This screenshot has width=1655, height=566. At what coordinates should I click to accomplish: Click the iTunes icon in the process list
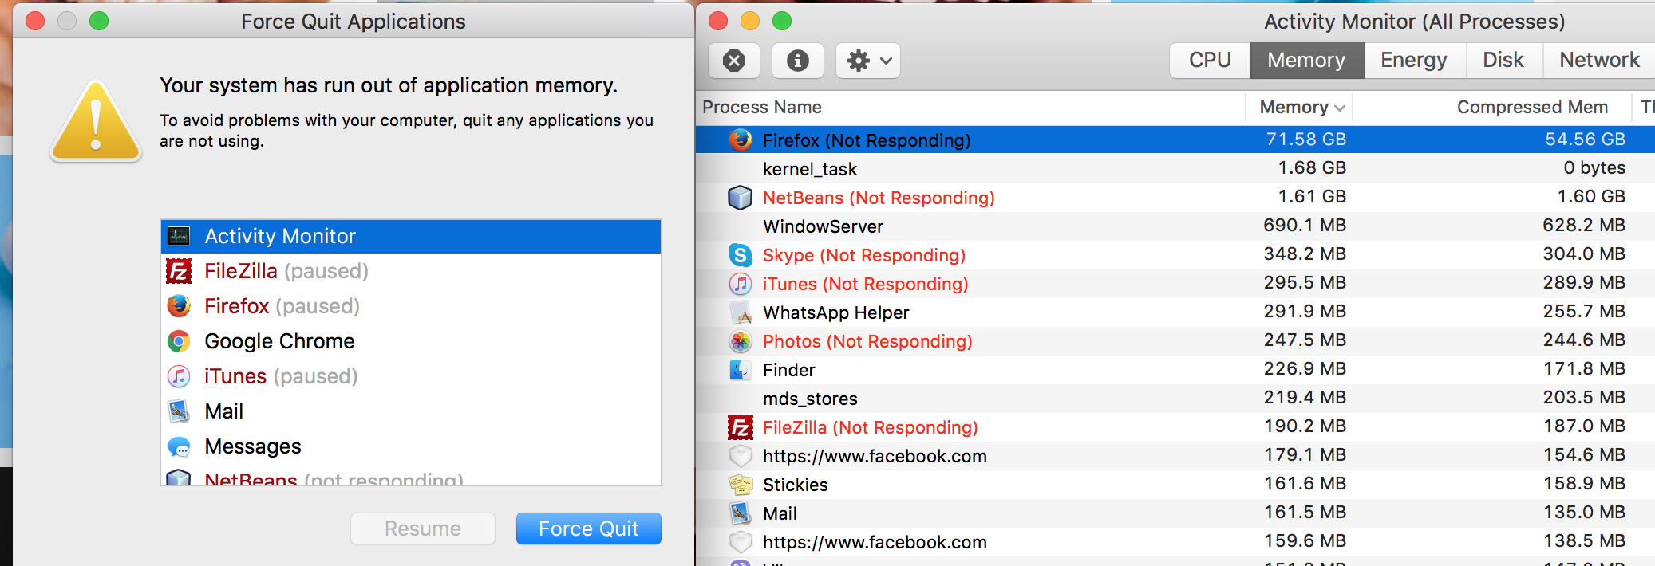point(741,283)
